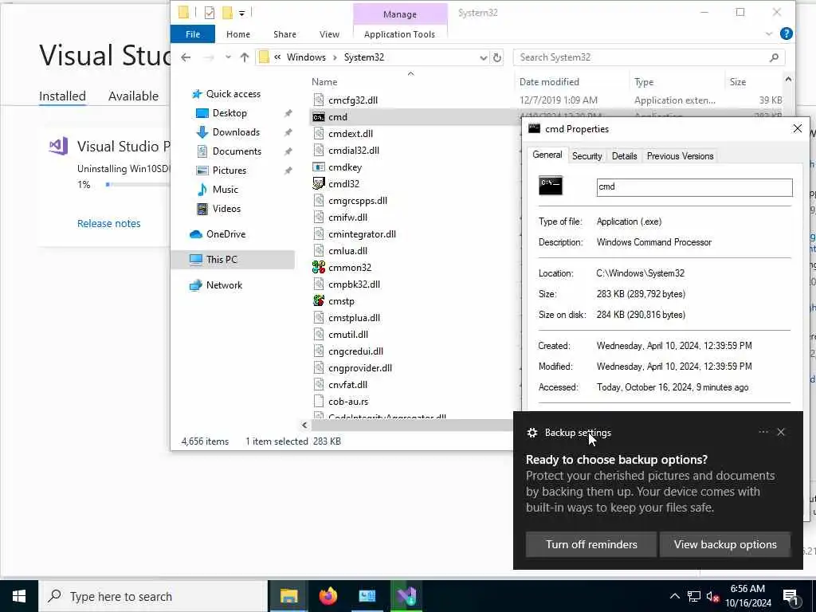Switch to Security tab in cmd Properties
This screenshot has height=612, width=816.
point(587,156)
